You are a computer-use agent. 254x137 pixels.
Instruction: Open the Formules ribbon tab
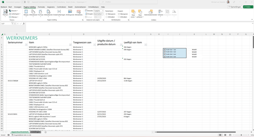tap(41, 7)
